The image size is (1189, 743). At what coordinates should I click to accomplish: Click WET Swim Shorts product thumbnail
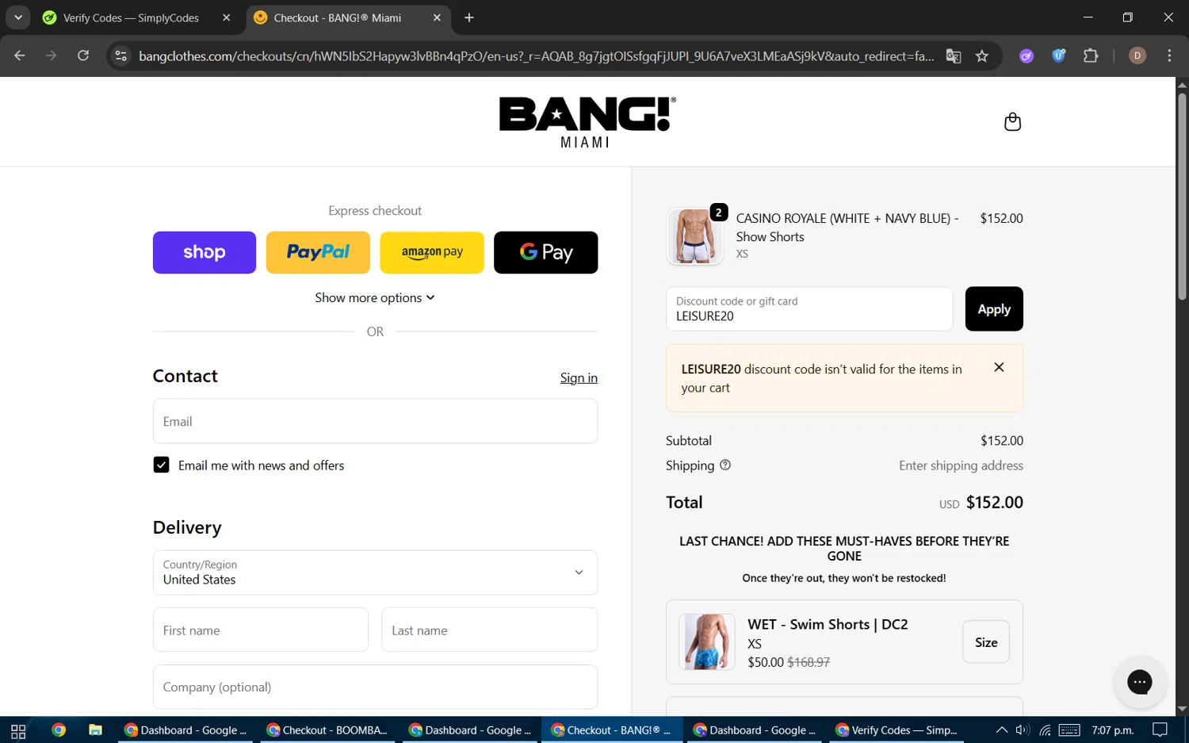pyautogui.click(x=707, y=642)
